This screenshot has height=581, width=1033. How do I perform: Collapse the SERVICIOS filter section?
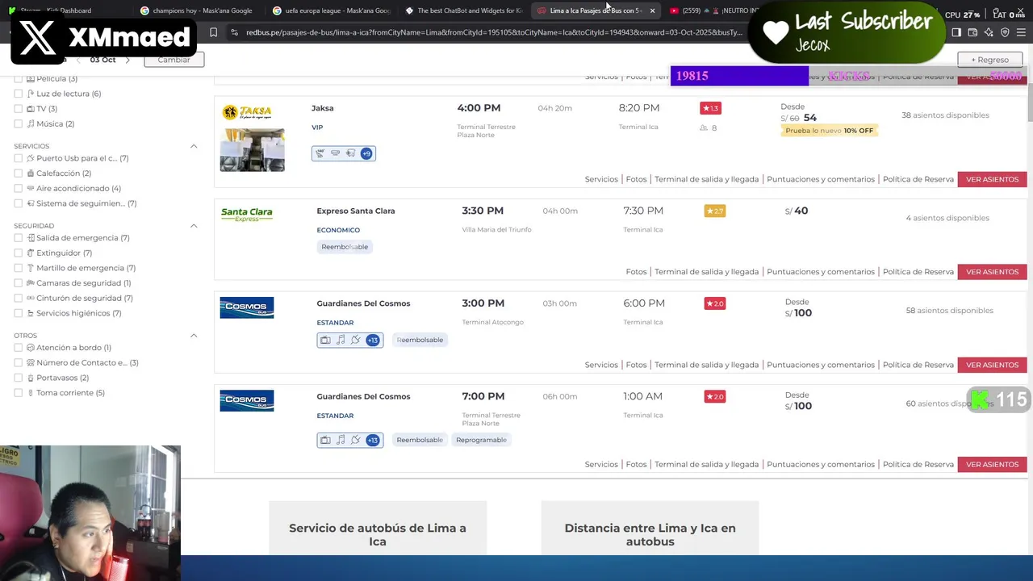pyautogui.click(x=194, y=146)
